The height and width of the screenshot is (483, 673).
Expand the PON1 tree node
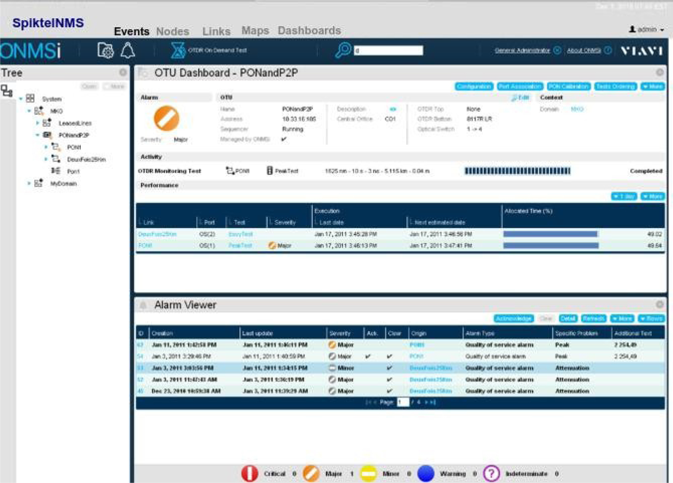(46, 147)
